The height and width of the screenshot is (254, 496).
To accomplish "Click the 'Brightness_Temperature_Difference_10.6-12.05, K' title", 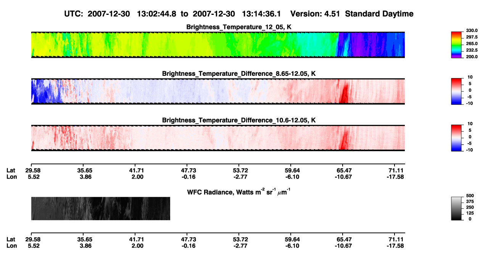I will click(x=239, y=120).
